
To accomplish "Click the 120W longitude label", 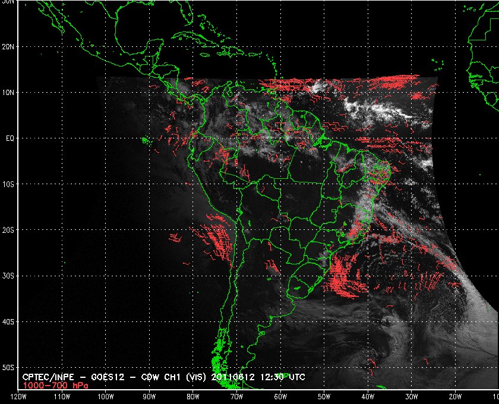I will coord(18,396).
